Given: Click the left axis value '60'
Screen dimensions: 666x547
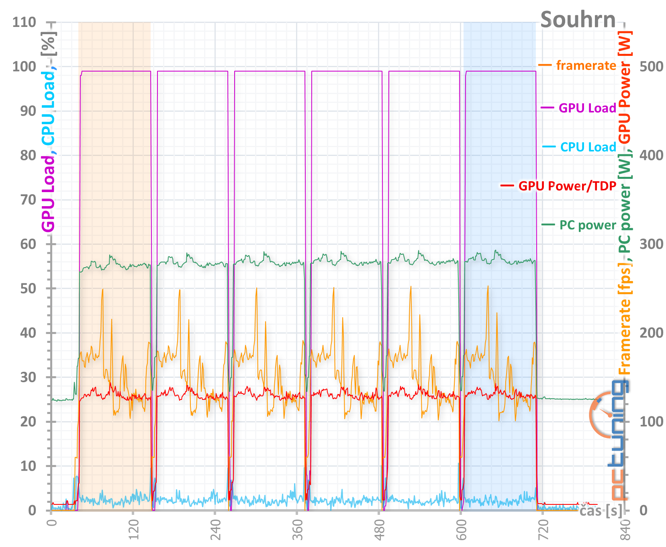Looking at the screenshot, I should [28, 244].
